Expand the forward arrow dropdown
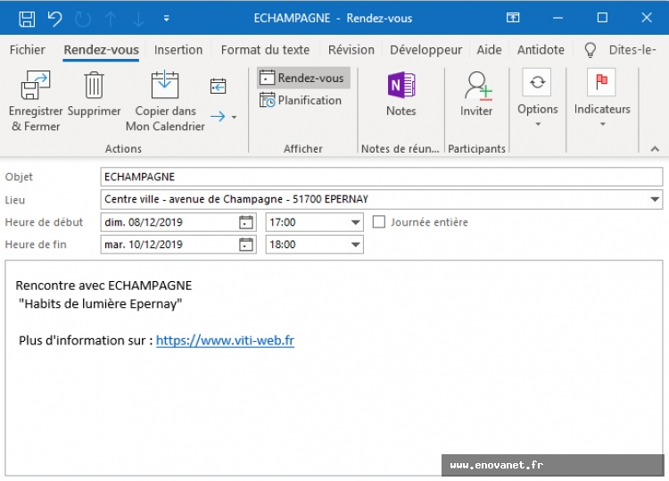Image resolution: width=669 pixels, height=481 pixels. pyautogui.click(x=234, y=117)
